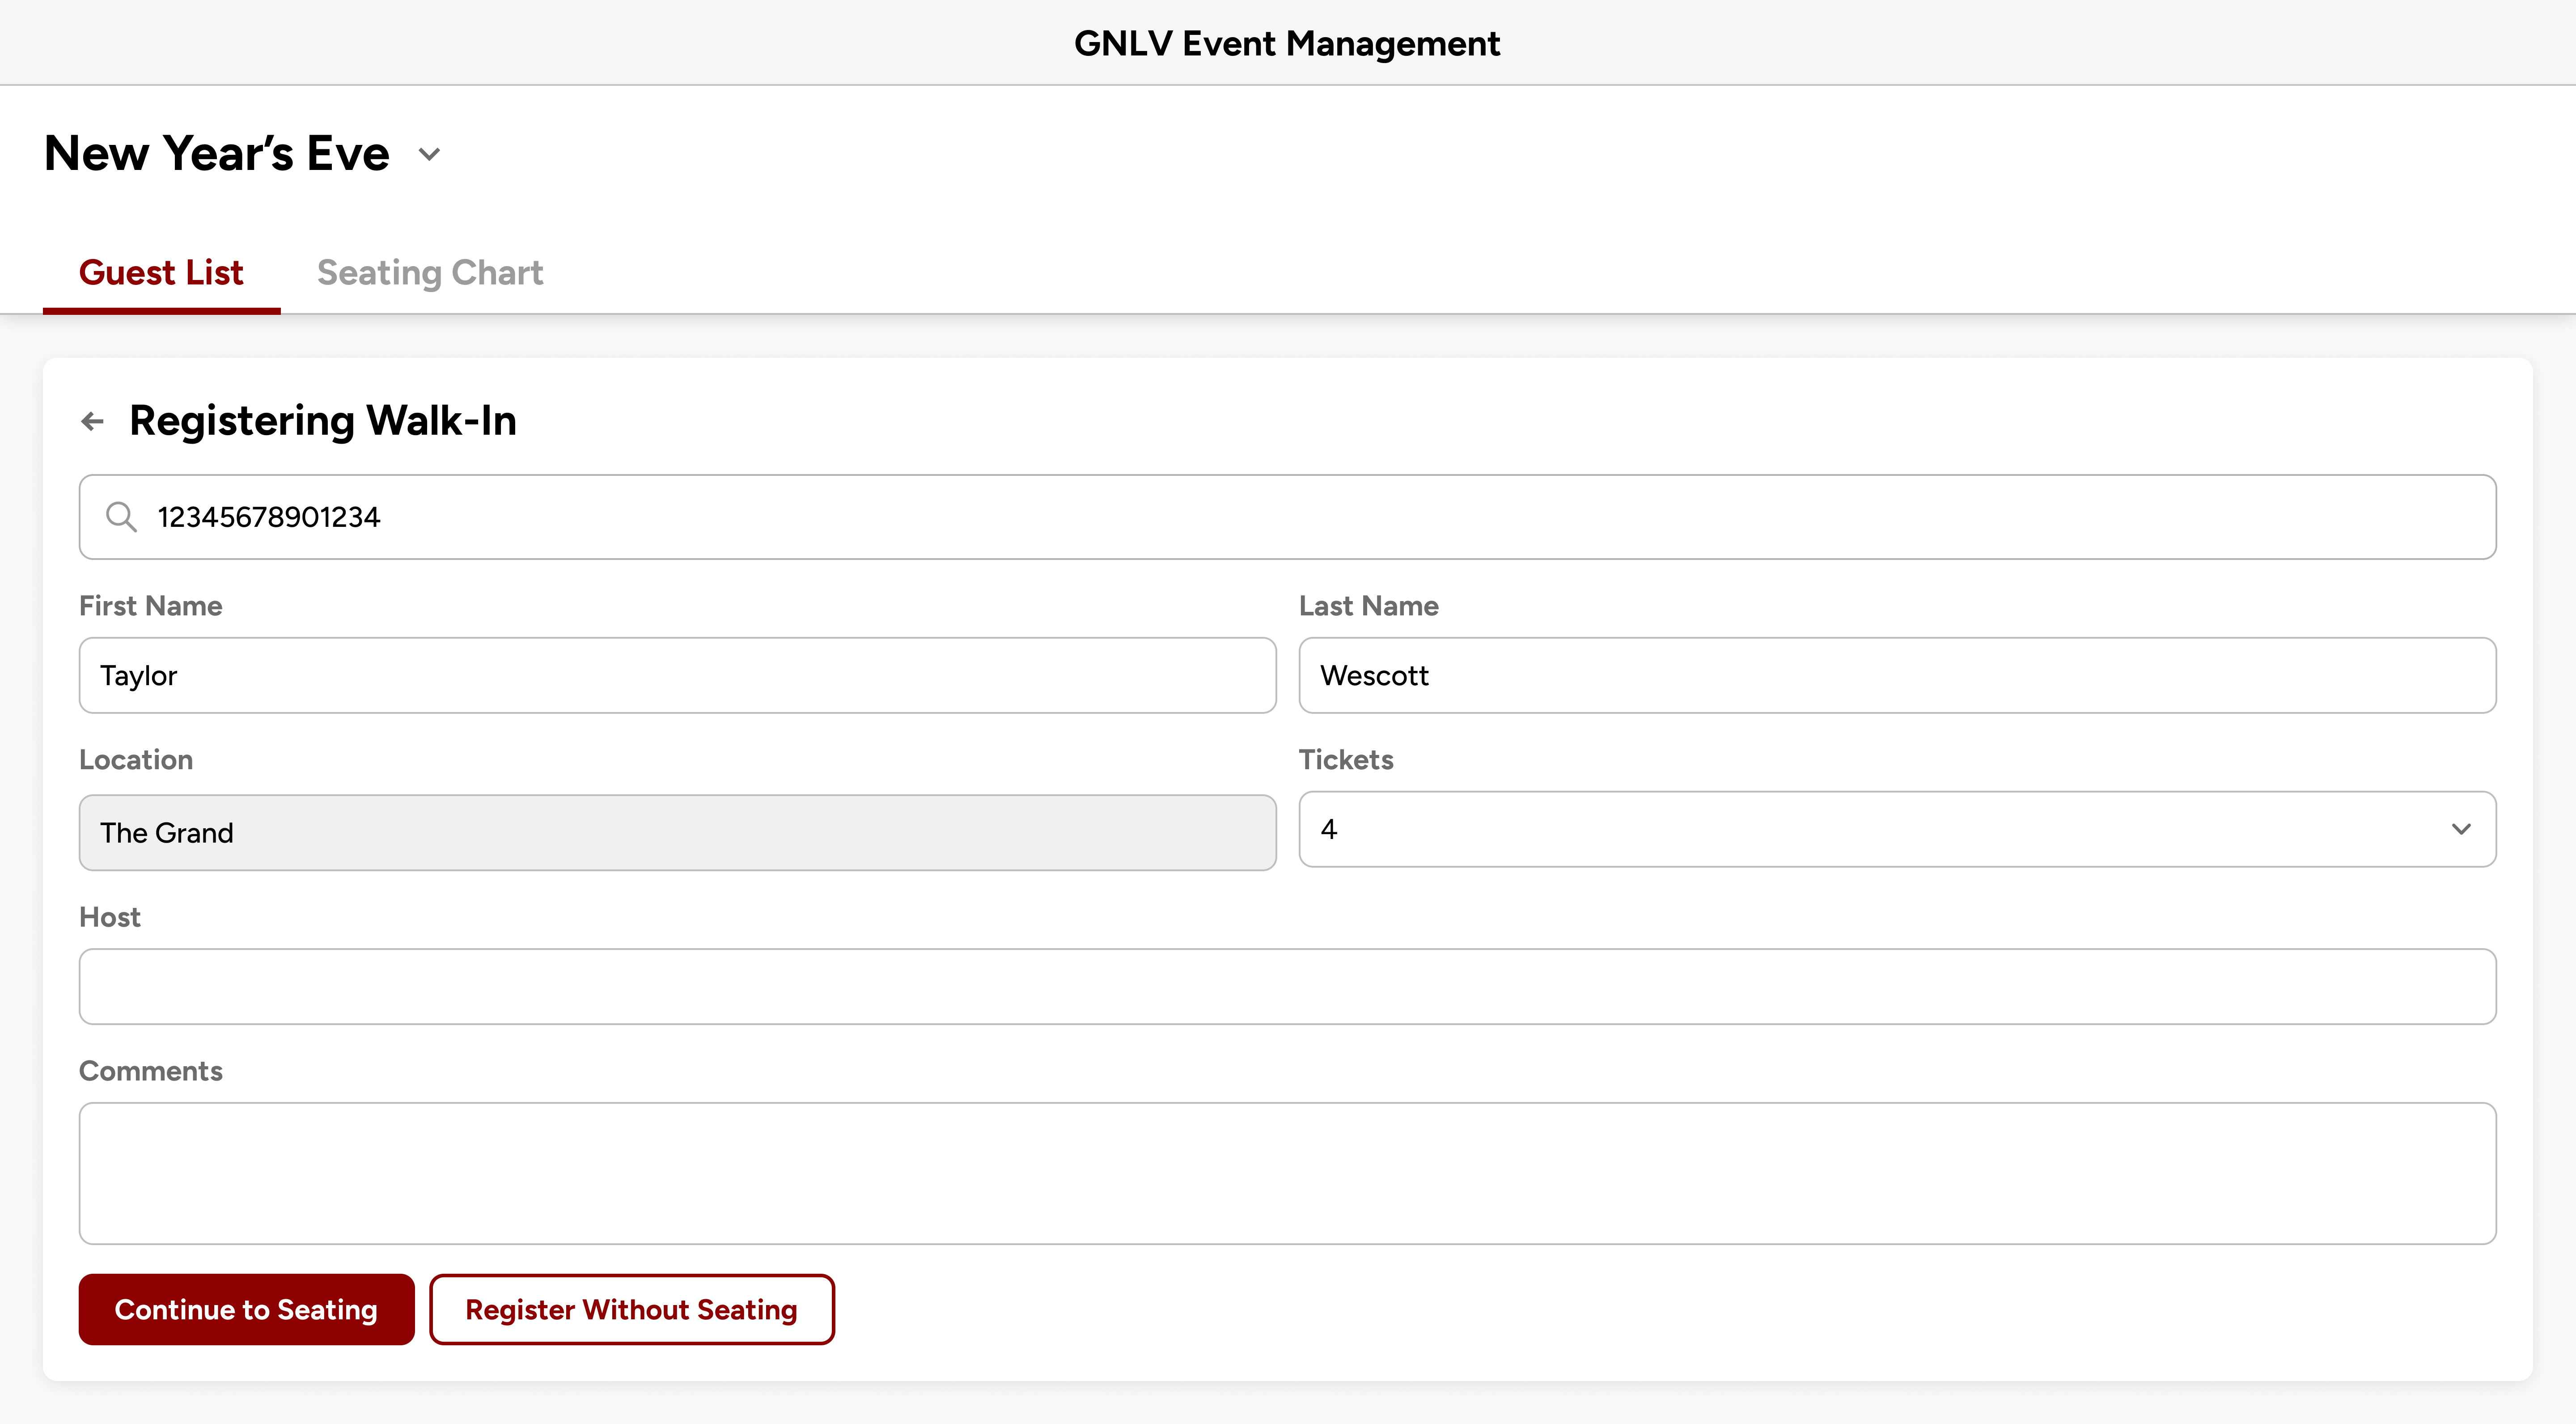Click the back arrow beside Registering Walk-In
This screenshot has width=2576, height=1424.
(93, 421)
